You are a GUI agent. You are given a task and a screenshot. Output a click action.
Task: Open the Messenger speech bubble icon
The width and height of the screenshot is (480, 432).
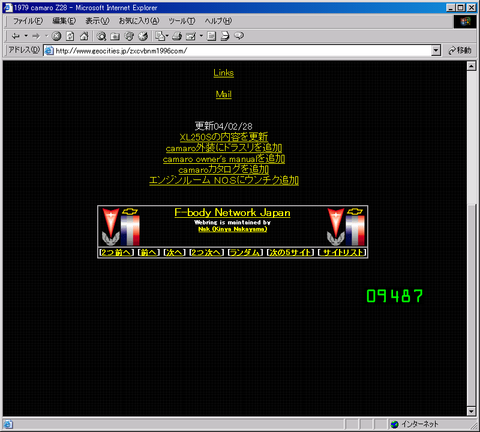[x=239, y=36]
